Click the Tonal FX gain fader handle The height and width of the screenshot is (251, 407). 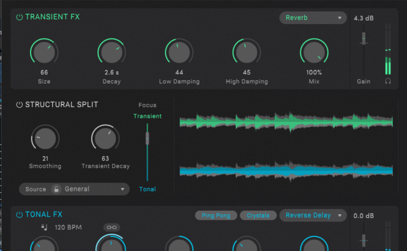click(364, 241)
